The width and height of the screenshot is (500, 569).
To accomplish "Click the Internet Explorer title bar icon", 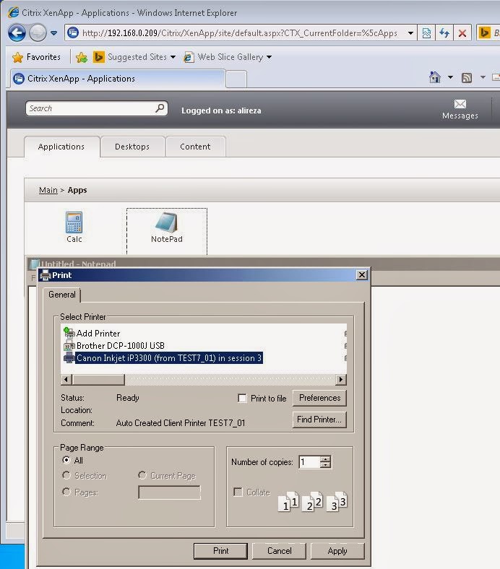I will [x=14, y=12].
